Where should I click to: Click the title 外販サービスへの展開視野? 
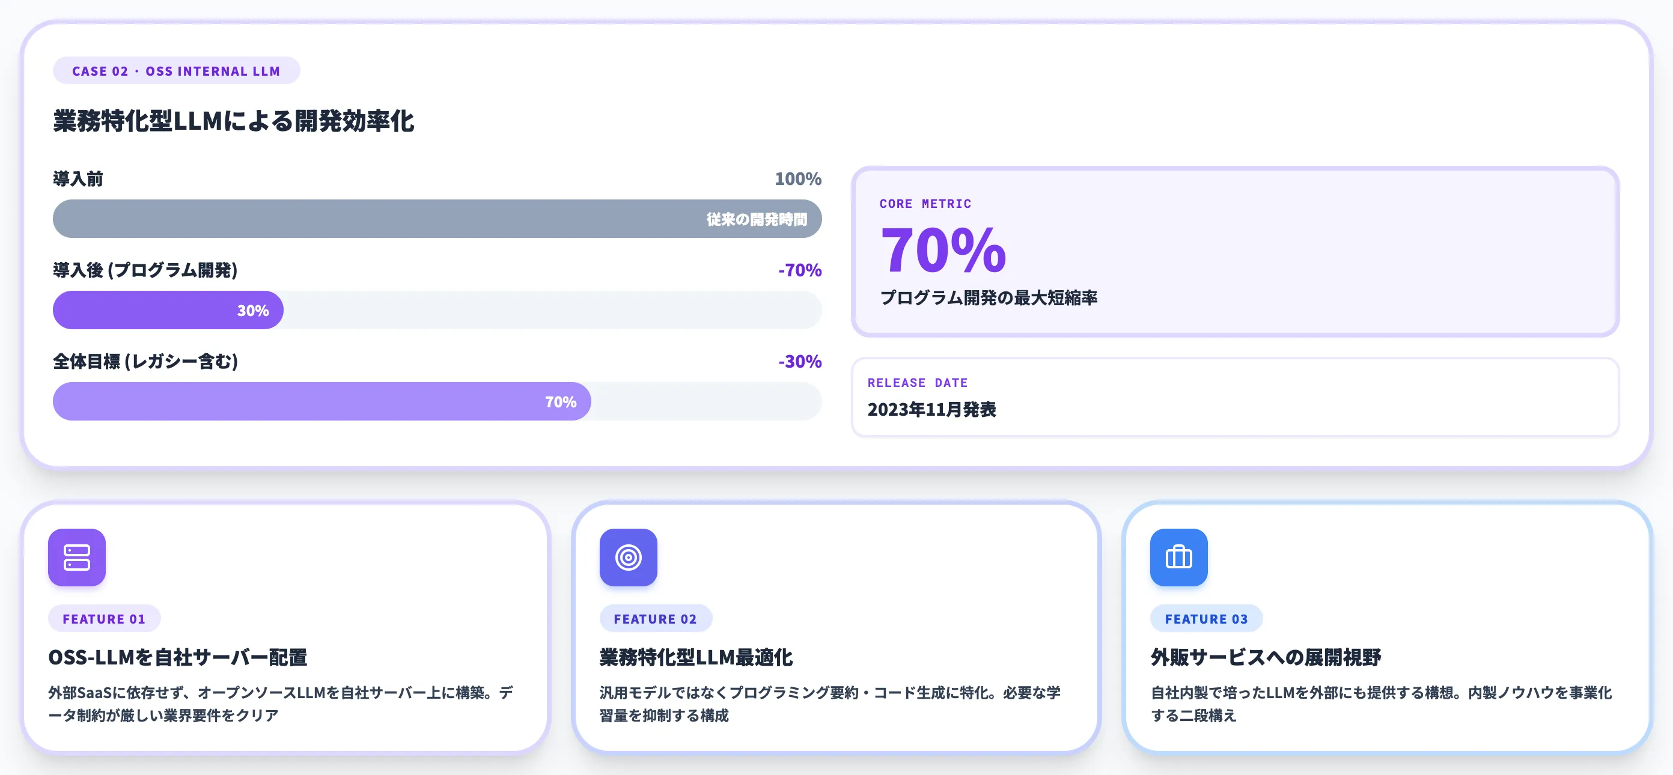coord(1266,657)
